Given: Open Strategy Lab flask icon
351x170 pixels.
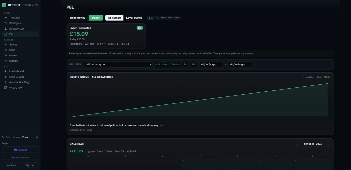Looking at the screenshot, I should 6,29.
